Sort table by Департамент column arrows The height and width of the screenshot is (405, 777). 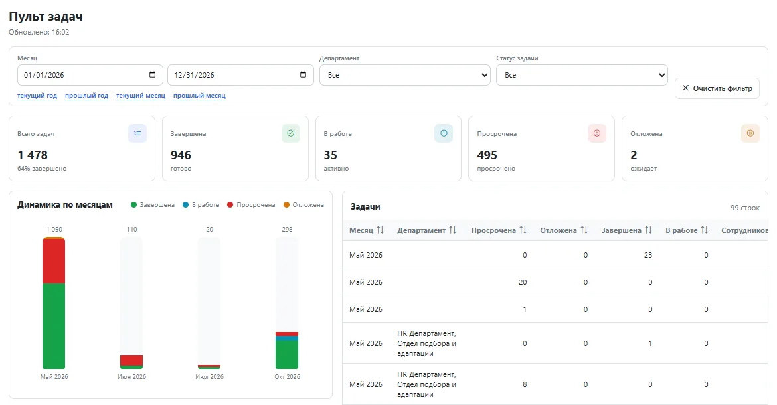[x=452, y=230]
